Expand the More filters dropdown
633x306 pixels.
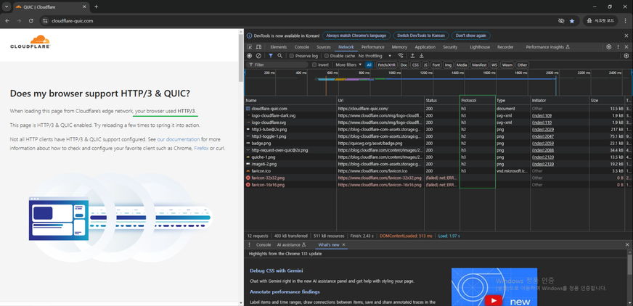(x=348, y=65)
